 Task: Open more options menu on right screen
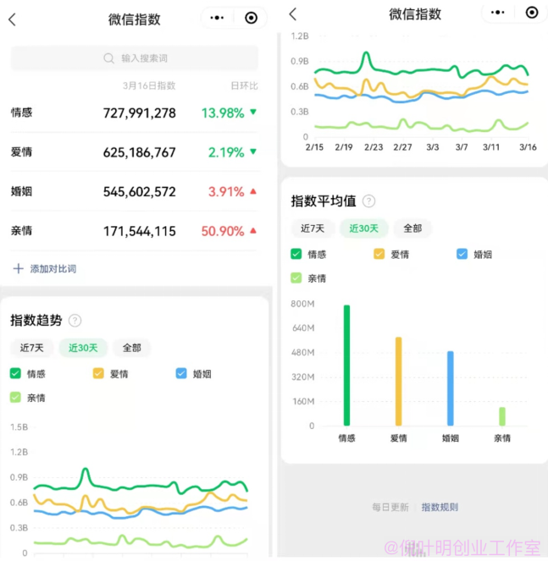tap(498, 13)
